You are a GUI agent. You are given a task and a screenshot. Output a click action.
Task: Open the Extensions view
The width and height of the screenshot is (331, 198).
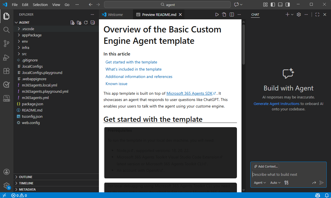click(6, 71)
